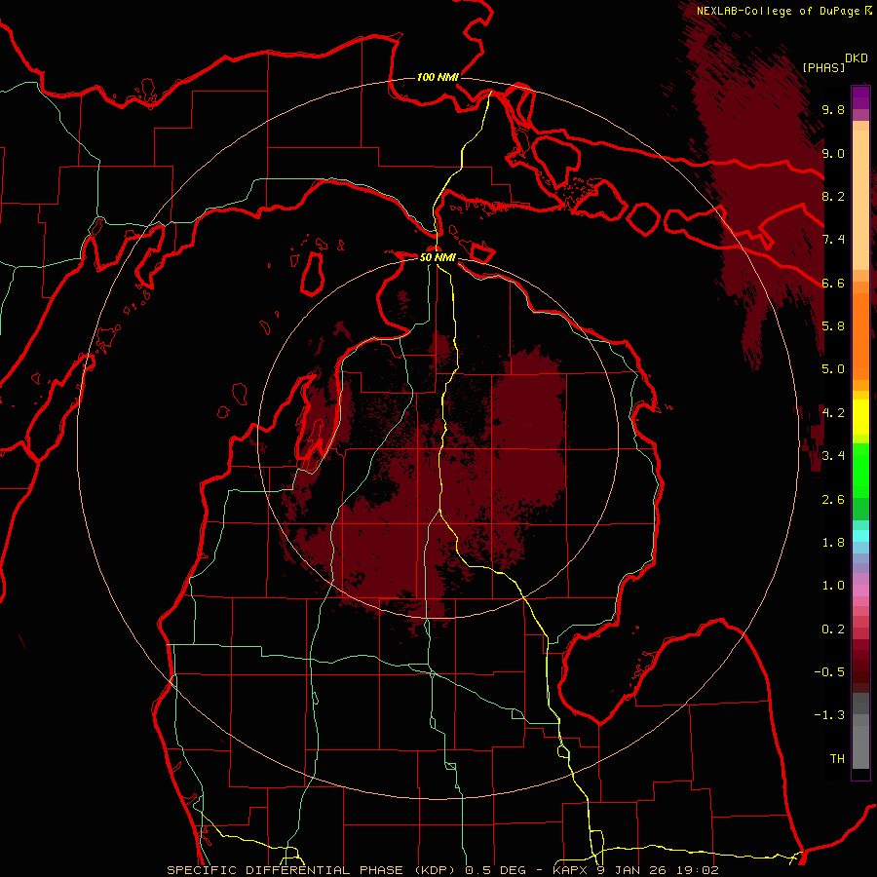Click the -1.3 scale label

click(829, 715)
